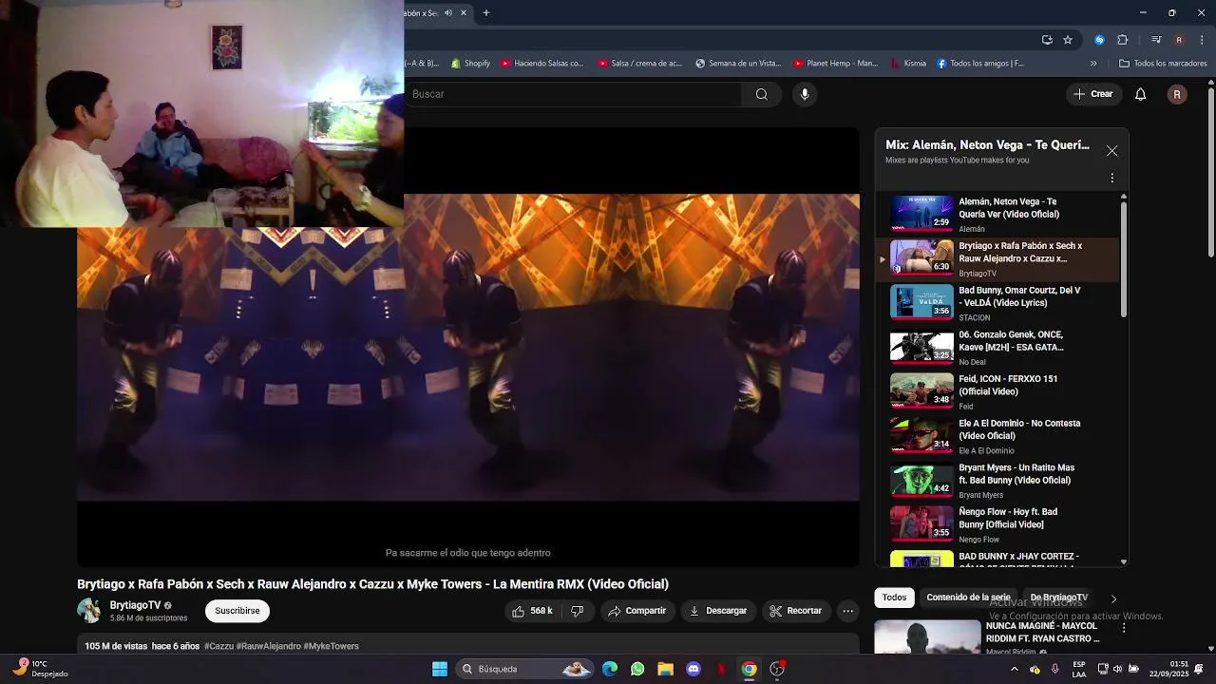
Task: Start voice search with microphone icon
Action: click(x=805, y=94)
